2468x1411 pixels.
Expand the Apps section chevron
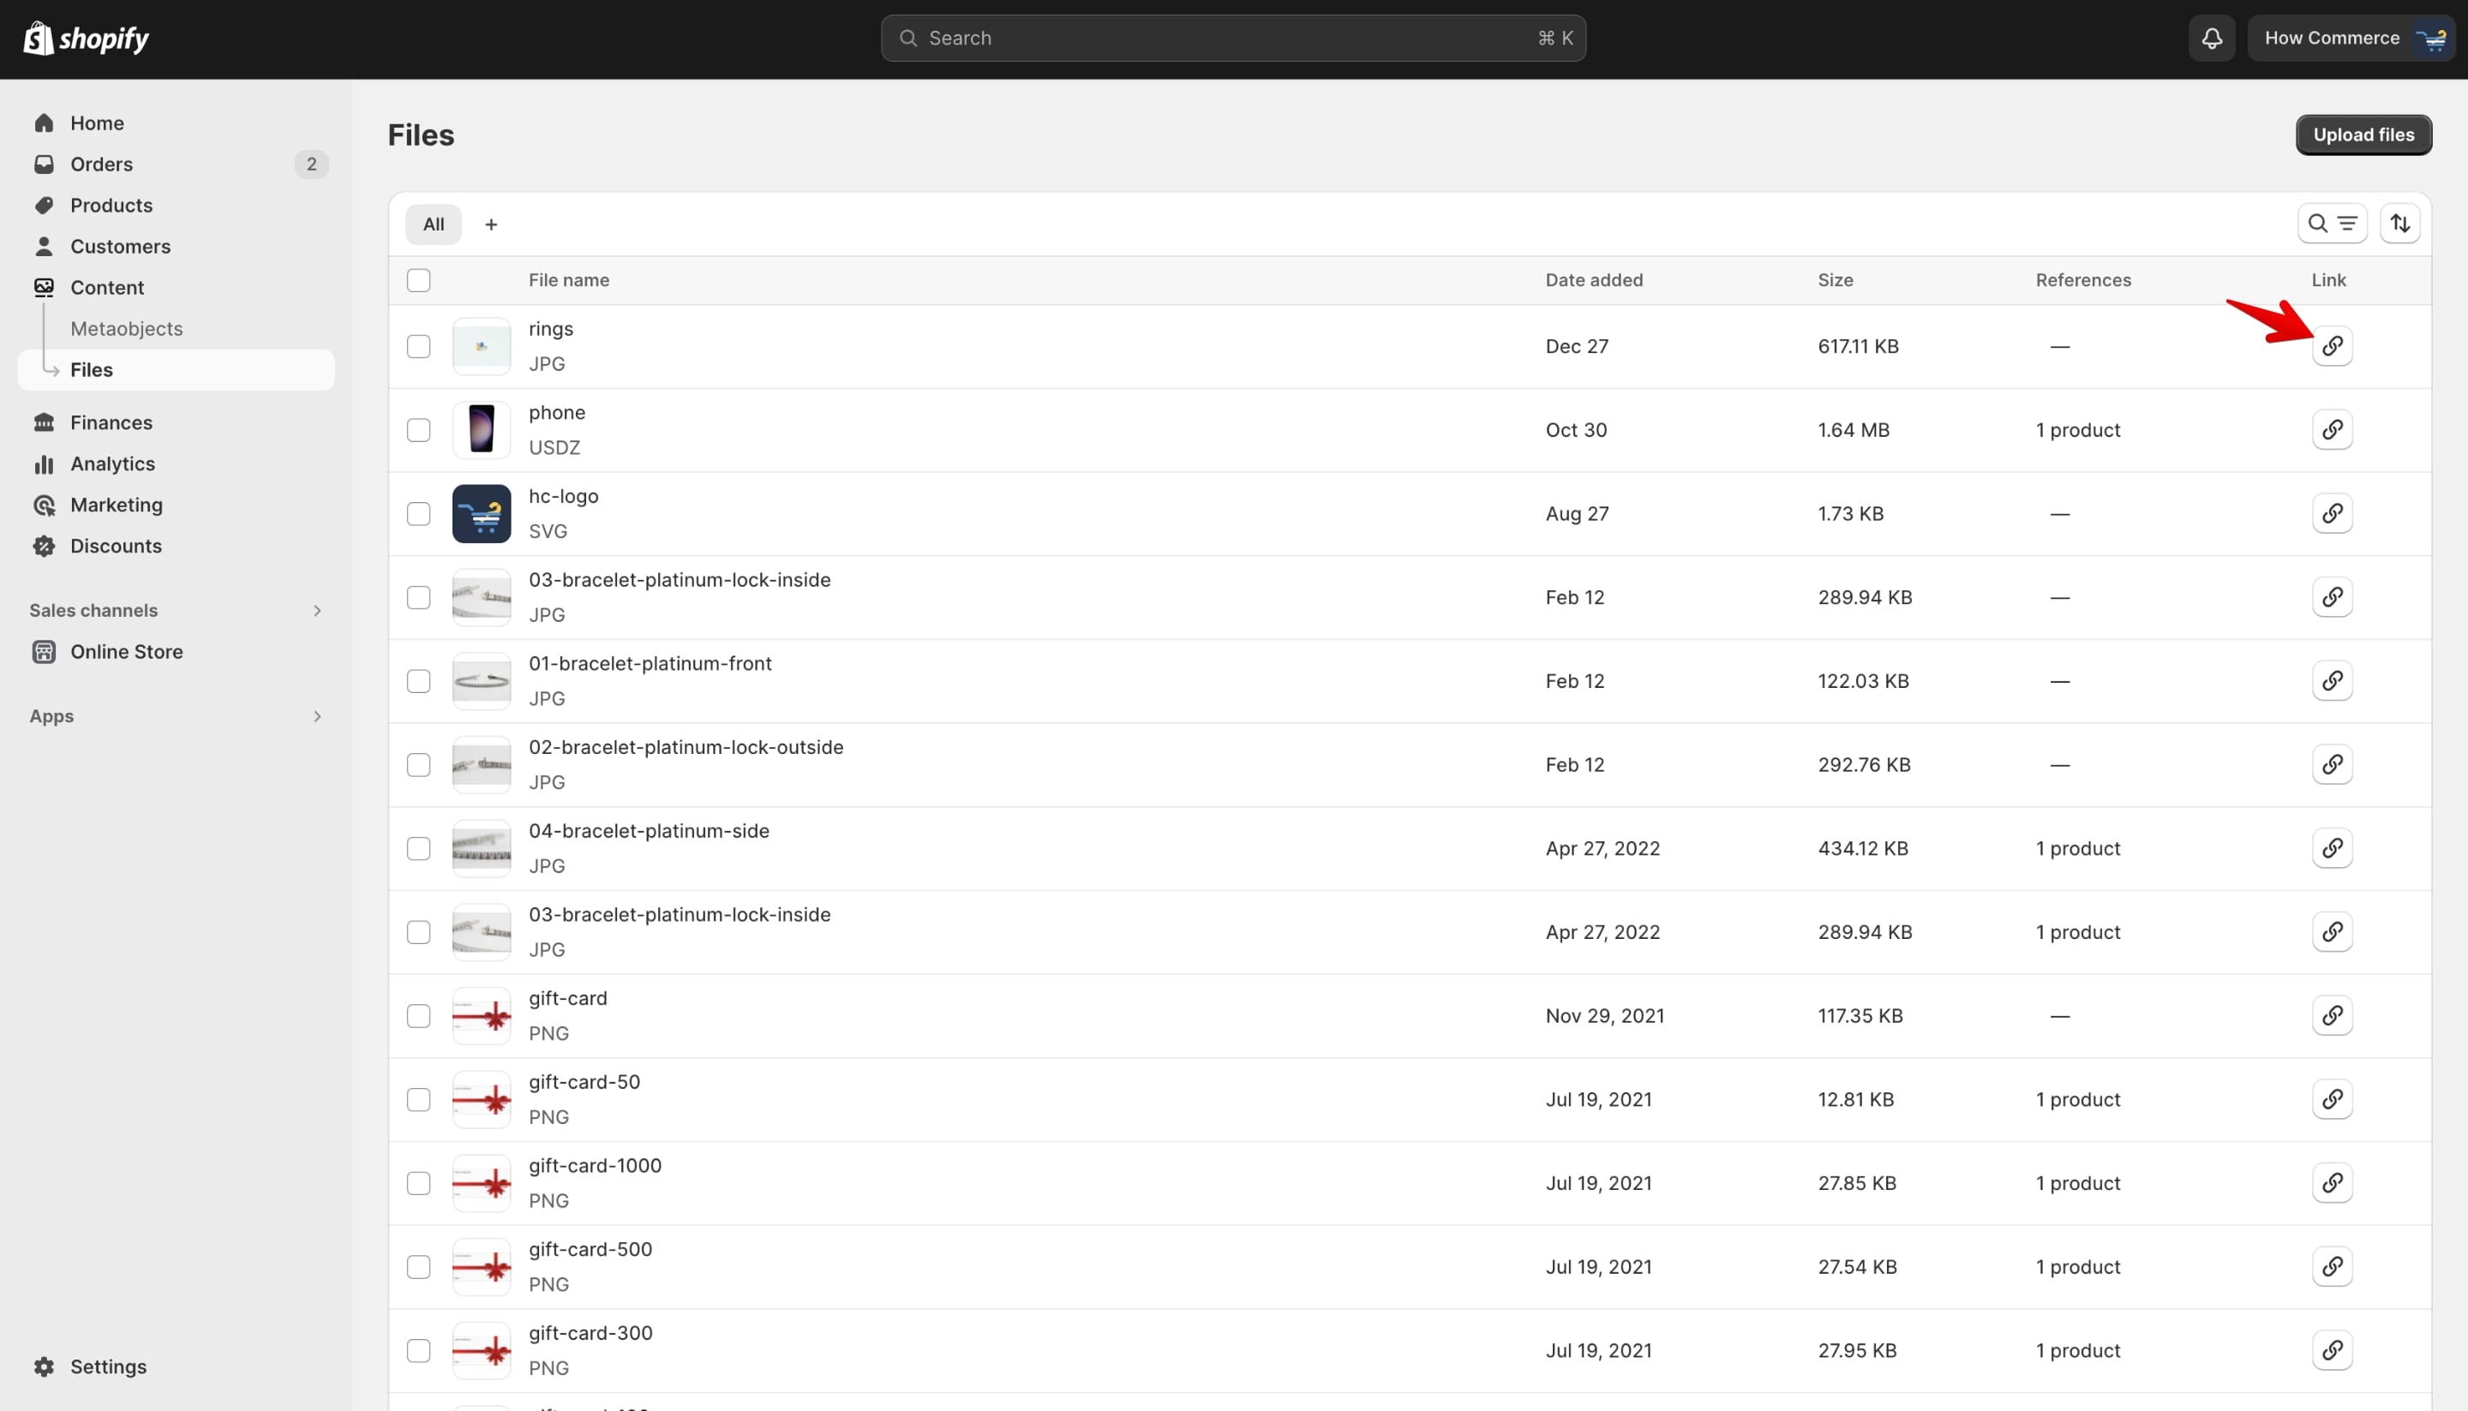click(x=316, y=716)
